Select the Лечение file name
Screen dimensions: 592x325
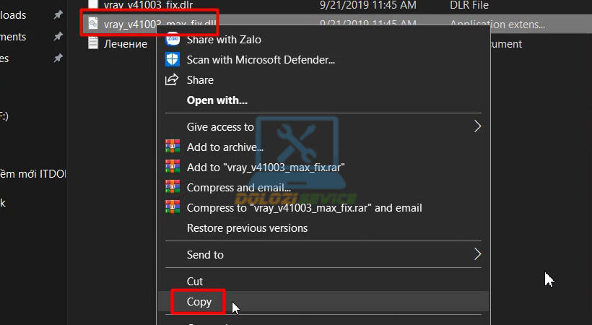[x=126, y=43]
